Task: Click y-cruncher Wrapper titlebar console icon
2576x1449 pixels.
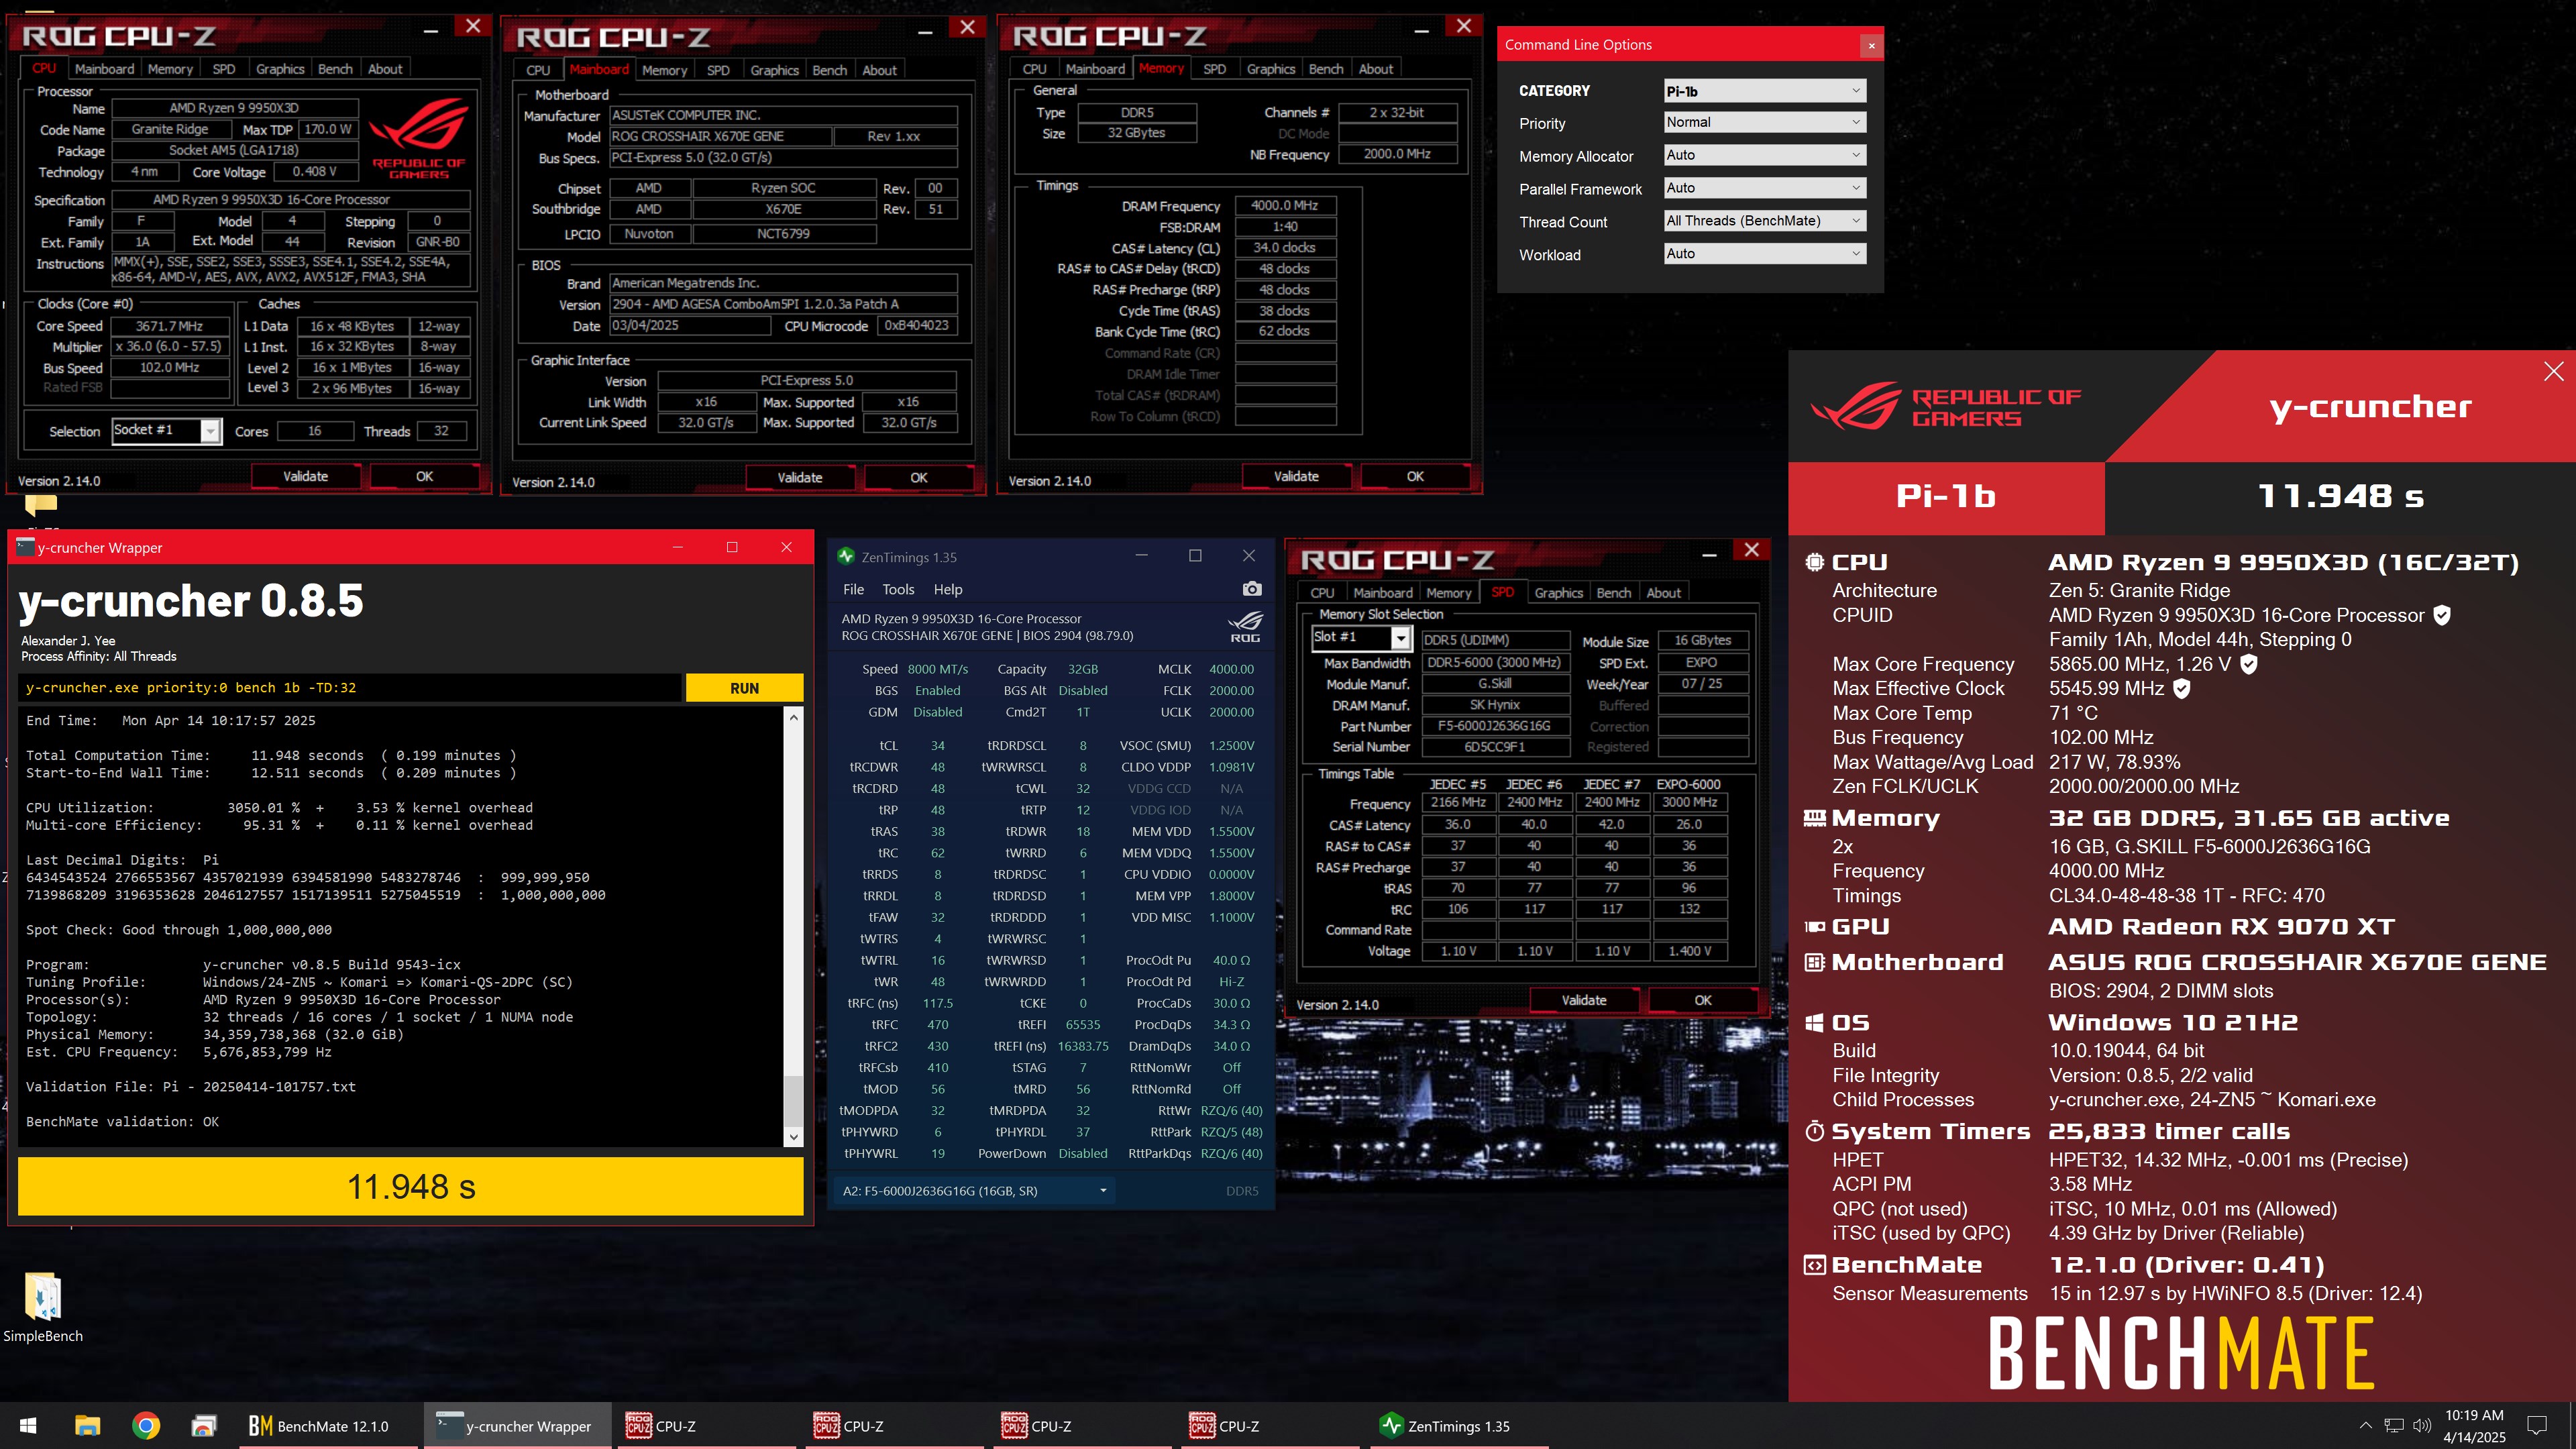Action: 26,547
